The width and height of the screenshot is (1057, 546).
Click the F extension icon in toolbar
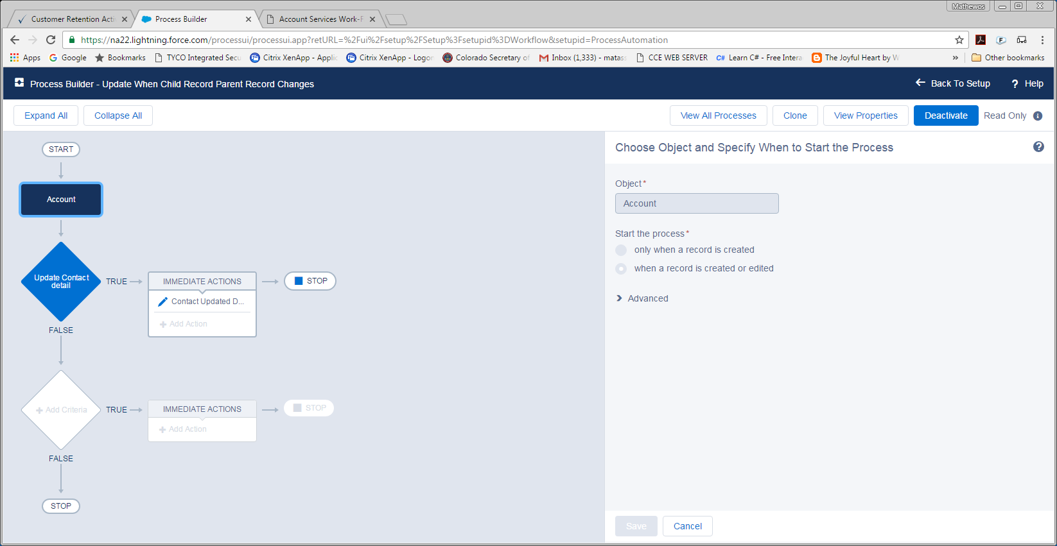click(x=1001, y=40)
